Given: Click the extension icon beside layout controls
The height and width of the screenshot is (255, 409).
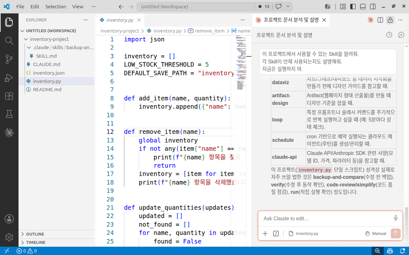Looking at the screenshot, I should coord(327,7).
